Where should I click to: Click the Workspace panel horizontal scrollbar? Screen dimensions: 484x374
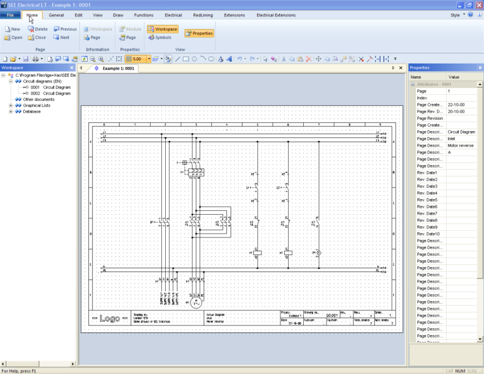[21, 364]
